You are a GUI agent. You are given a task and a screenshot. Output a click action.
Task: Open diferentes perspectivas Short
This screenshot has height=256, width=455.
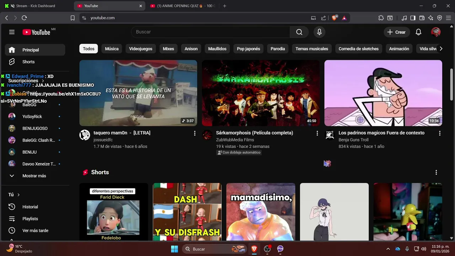pyautogui.click(x=113, y=212)
